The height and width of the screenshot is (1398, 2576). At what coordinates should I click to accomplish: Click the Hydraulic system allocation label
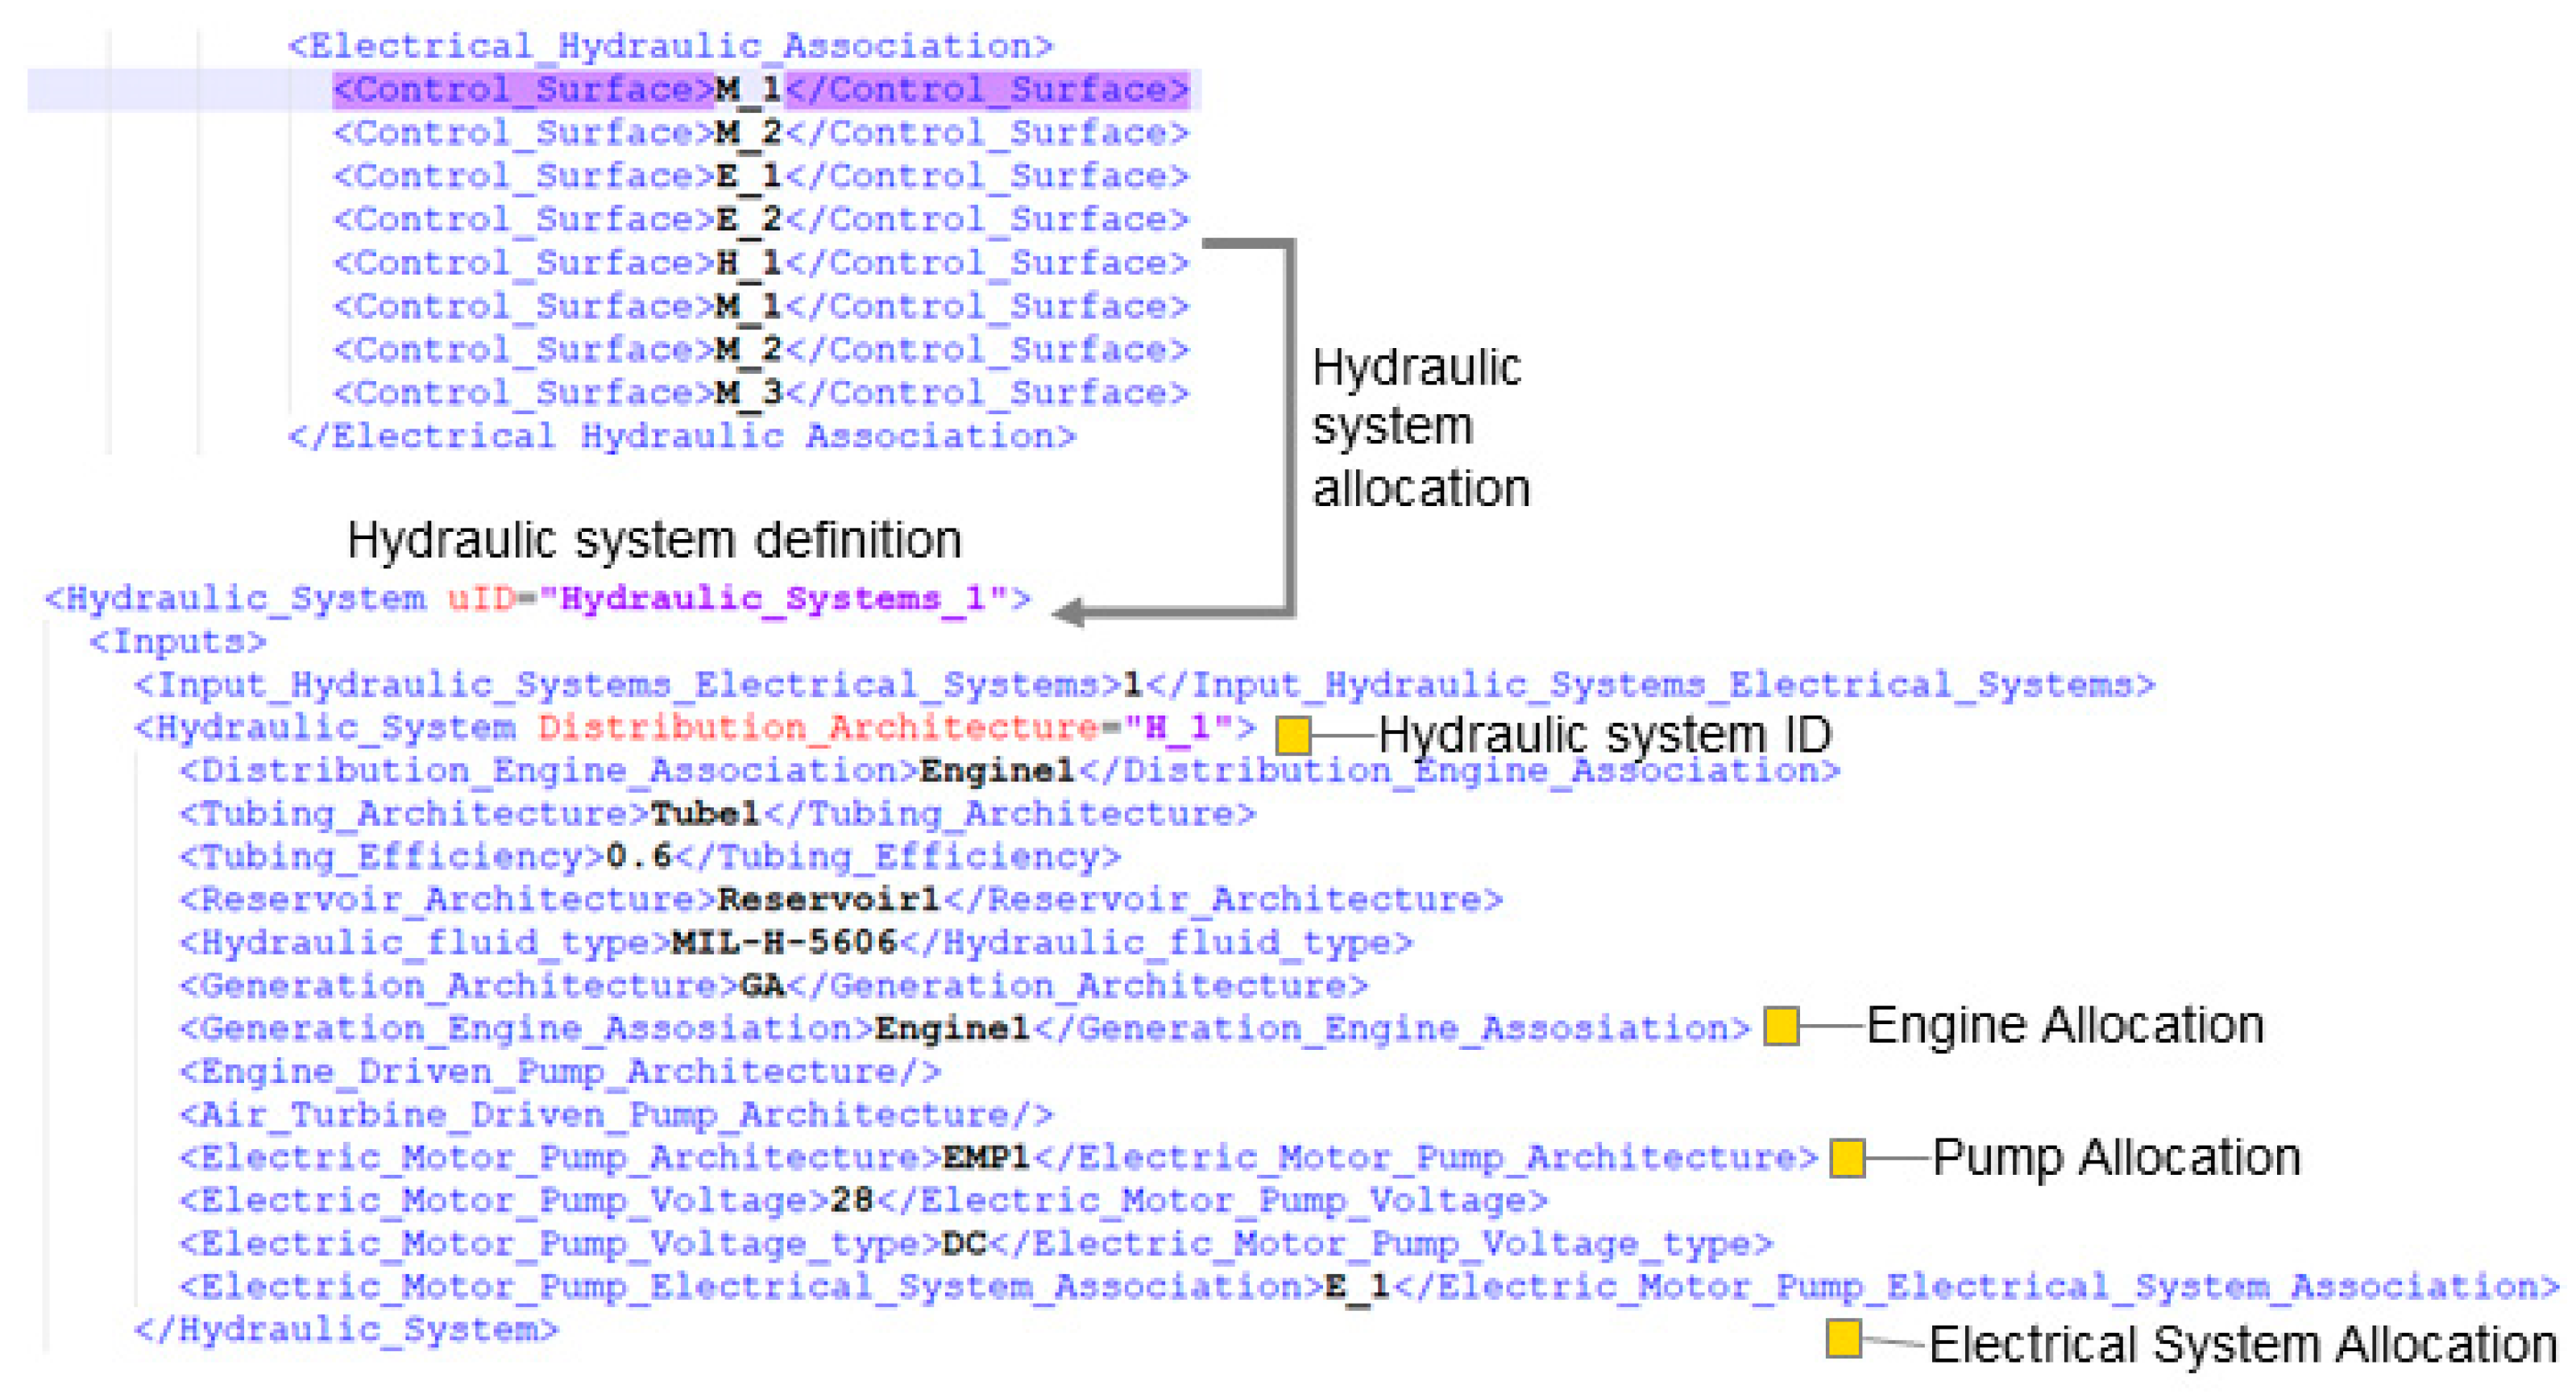point(1420,428)
